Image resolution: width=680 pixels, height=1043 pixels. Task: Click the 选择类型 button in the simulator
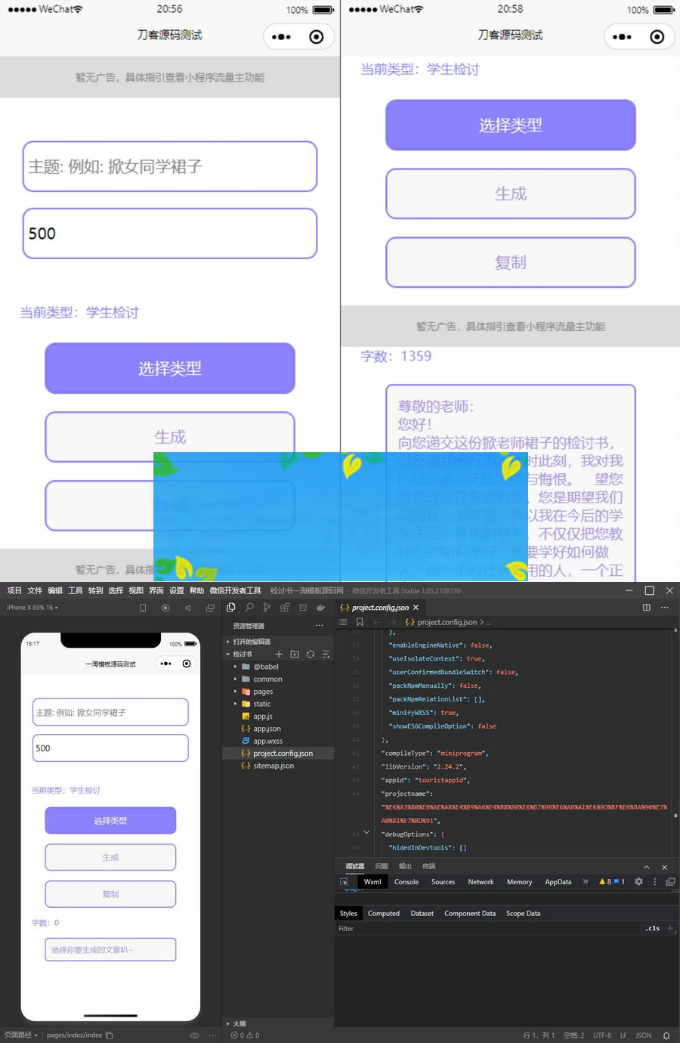point(110,820)
